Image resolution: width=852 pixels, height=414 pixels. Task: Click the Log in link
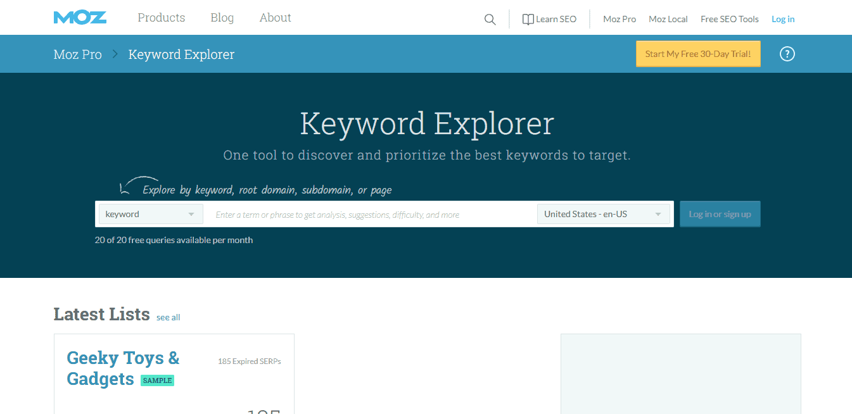point(783,19)
